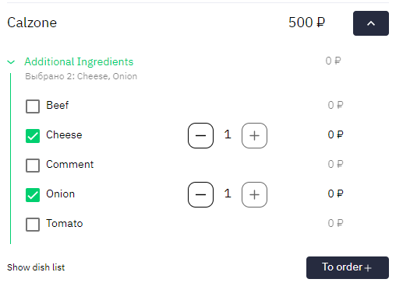Check the Comment option checkbox
The height and width of the screenshot is (286, 410).
point(33,166)
